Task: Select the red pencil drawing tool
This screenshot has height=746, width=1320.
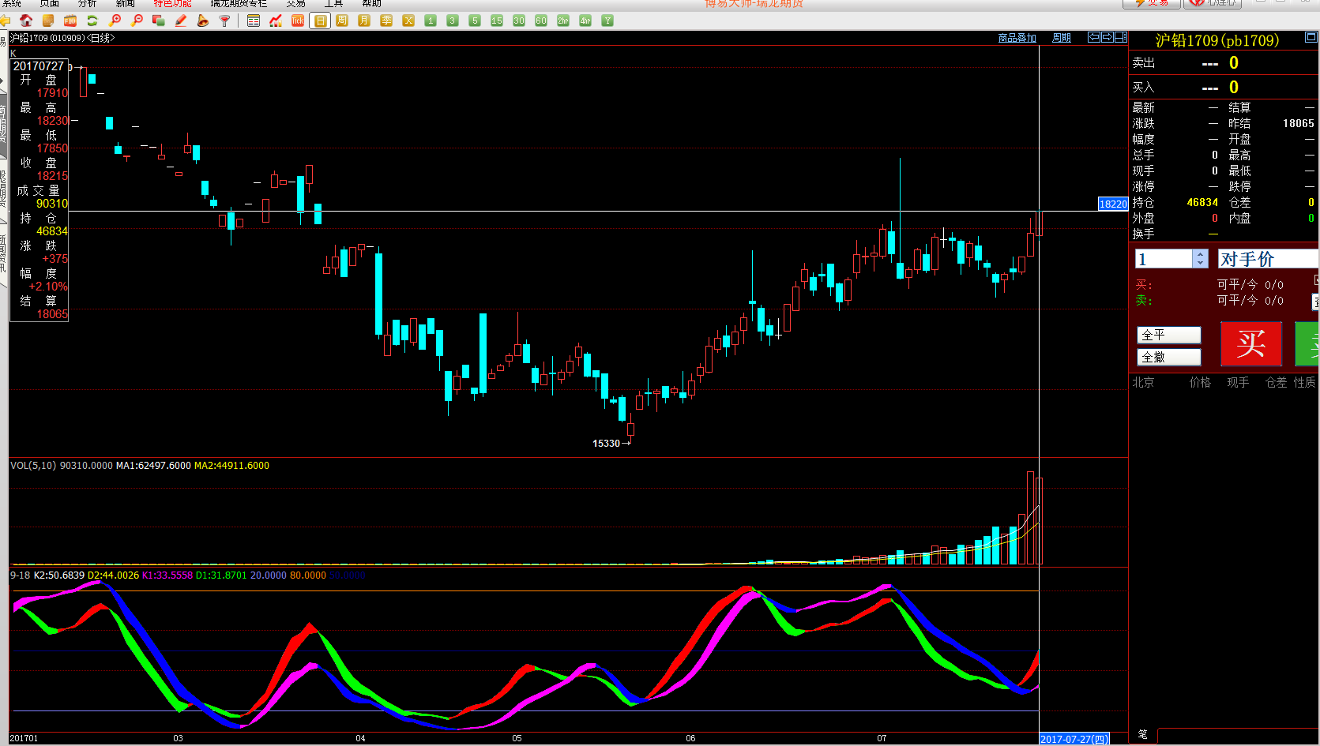Action: [x=181, y=21]
